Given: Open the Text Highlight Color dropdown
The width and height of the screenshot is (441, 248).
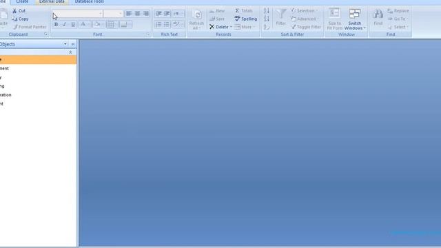Looking at the screenshot, I should (x=178, y=25).
